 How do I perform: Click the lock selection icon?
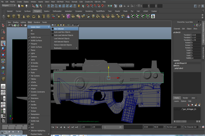coord(79,6)
